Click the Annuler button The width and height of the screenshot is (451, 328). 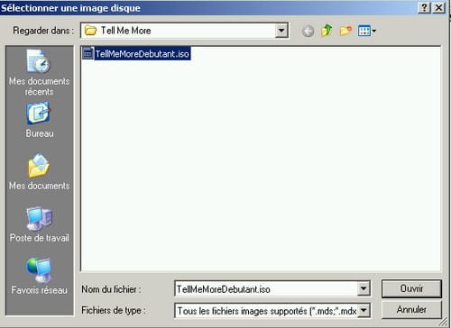[x=411, y=309]
